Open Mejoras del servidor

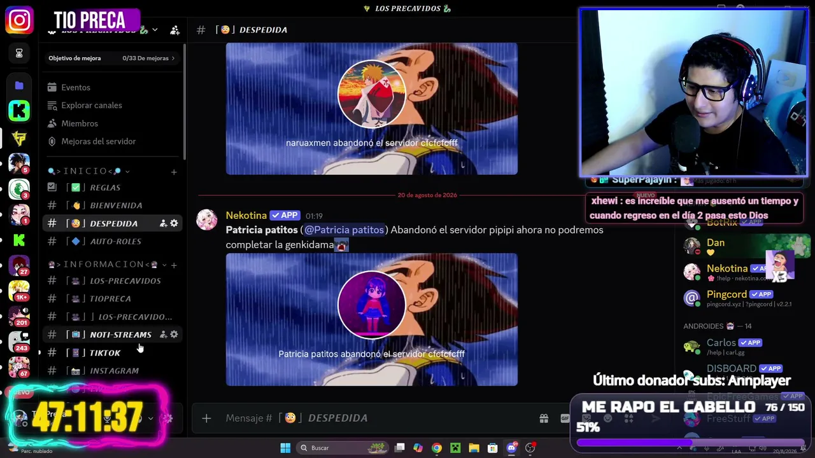(x=112, y=141)
